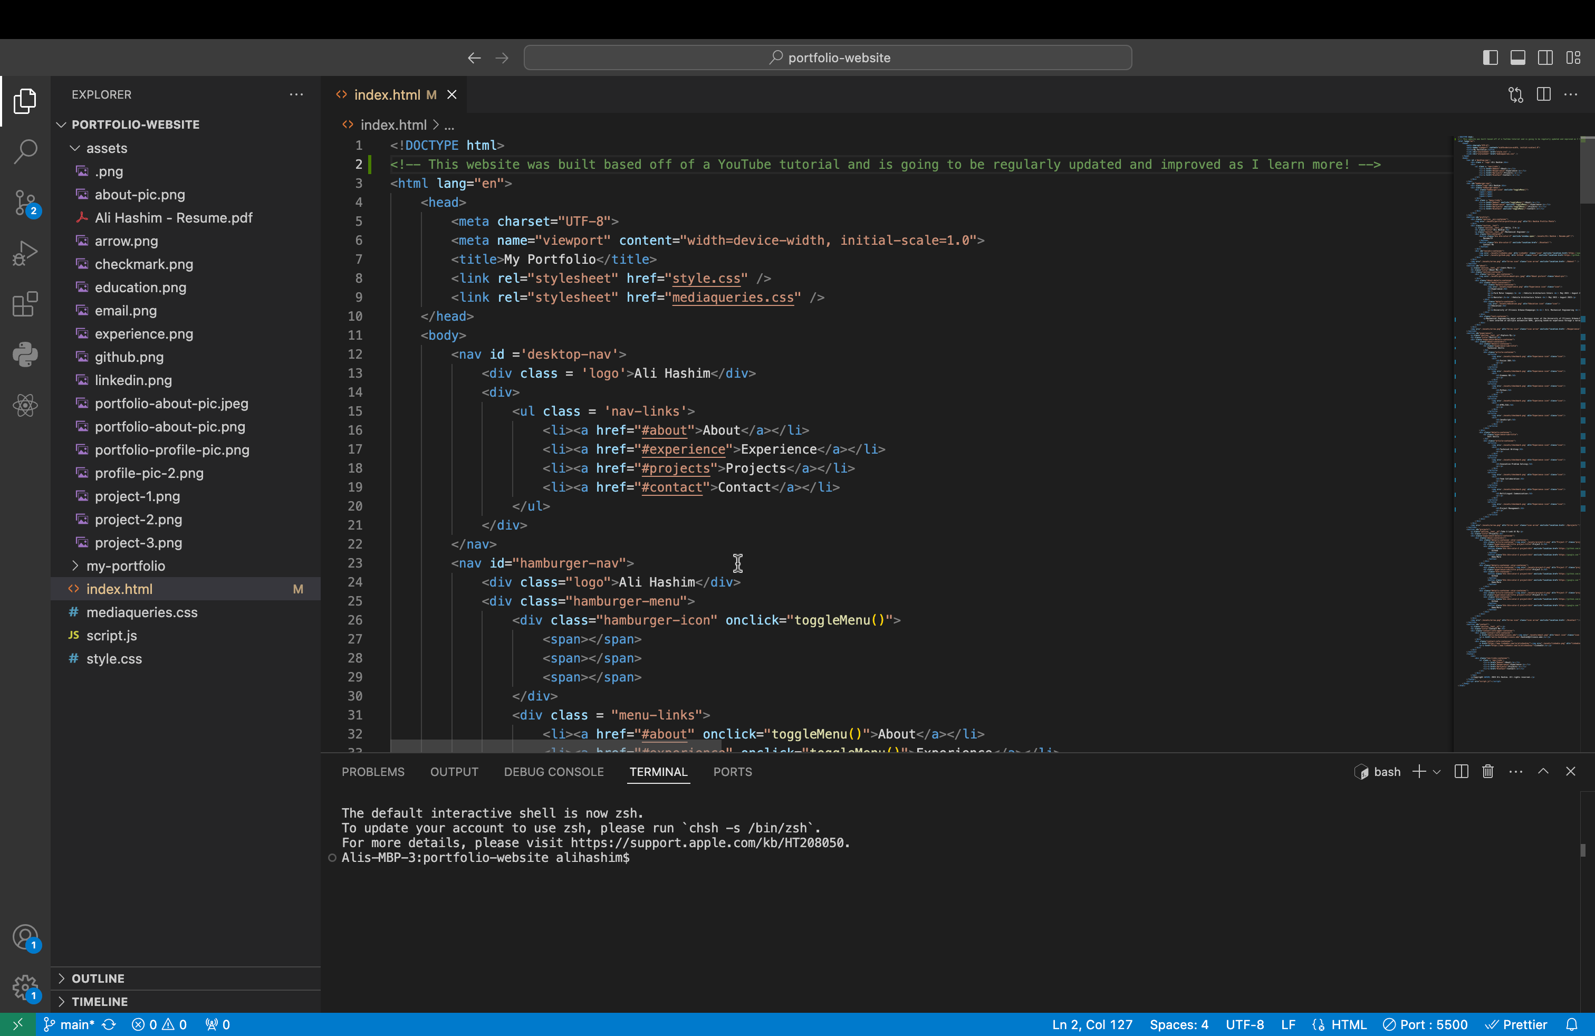Open the Explorer view in activity bar

click(x=25, y=101)
